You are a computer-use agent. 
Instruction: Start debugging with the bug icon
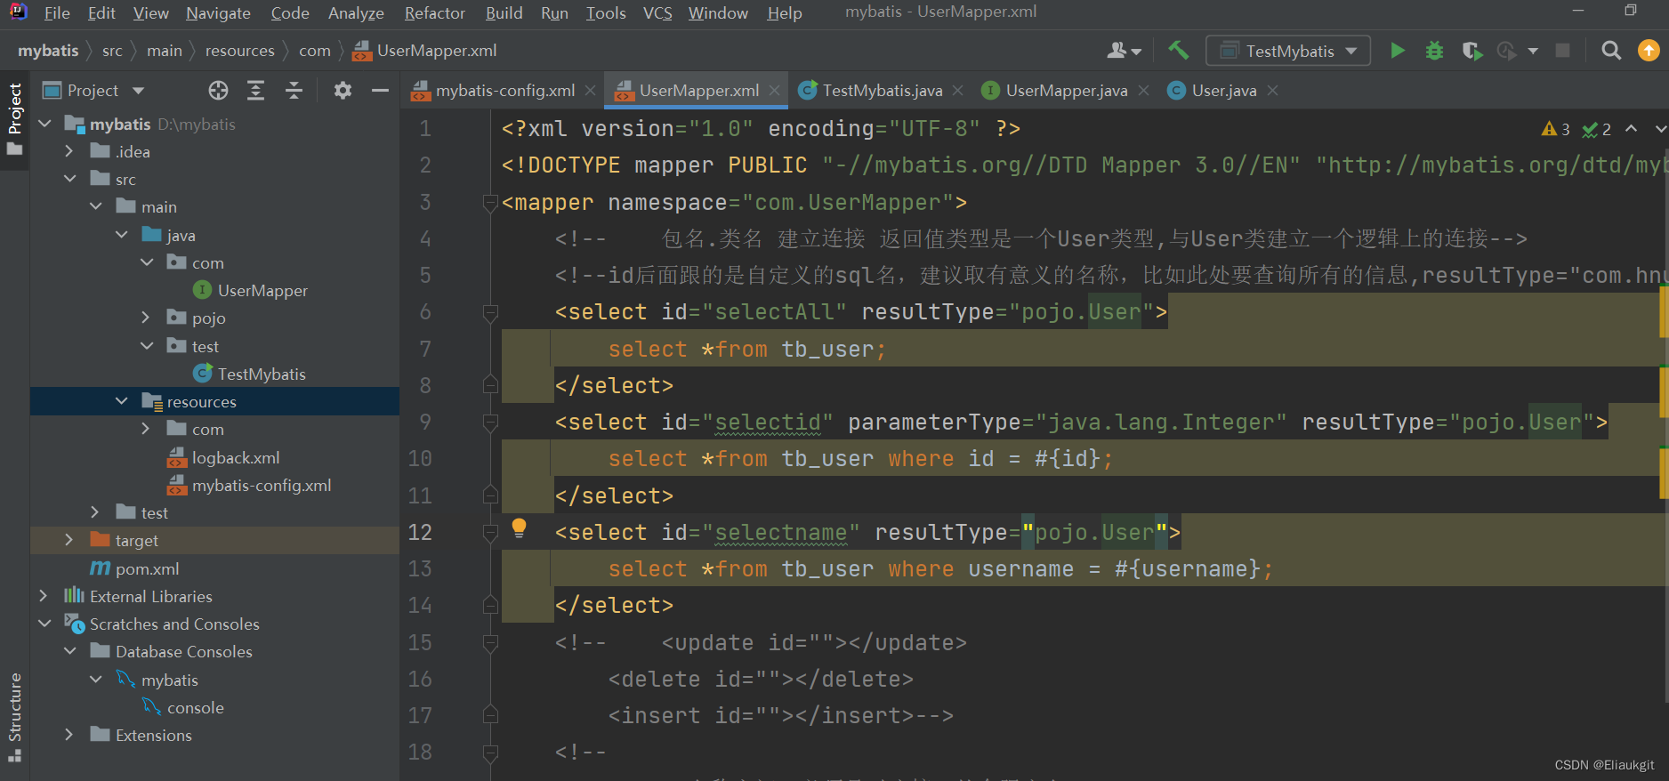click(1434, 51)
